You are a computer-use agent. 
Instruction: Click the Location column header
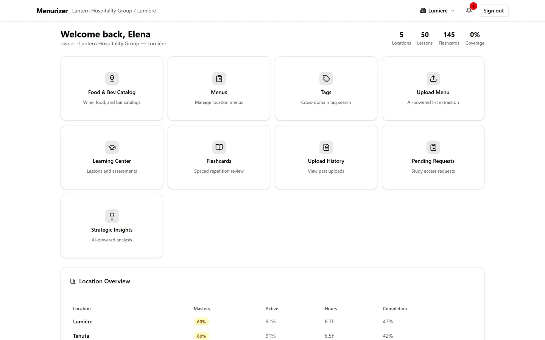click(x=82, y=309)
